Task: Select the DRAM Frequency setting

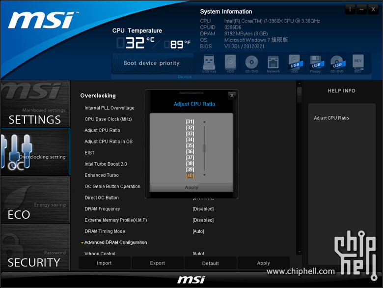Action: click(x=102, y=209)
